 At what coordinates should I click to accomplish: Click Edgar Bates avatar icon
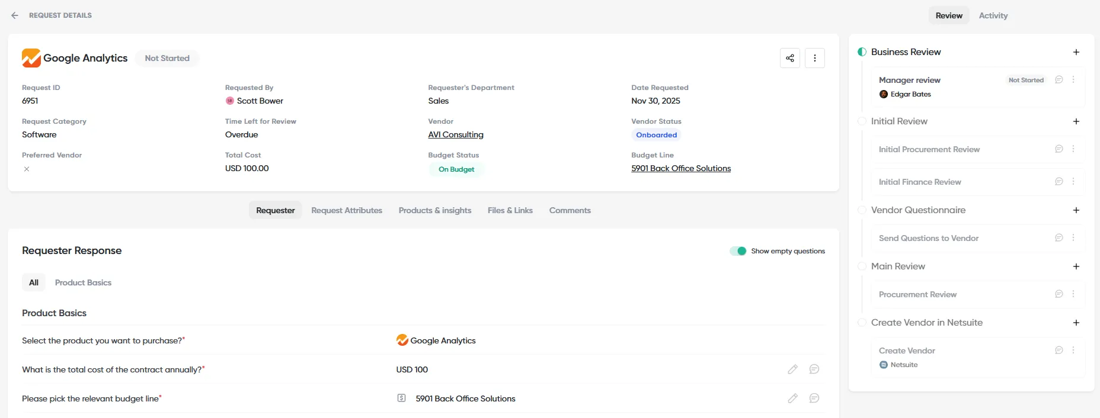(884, 94)
